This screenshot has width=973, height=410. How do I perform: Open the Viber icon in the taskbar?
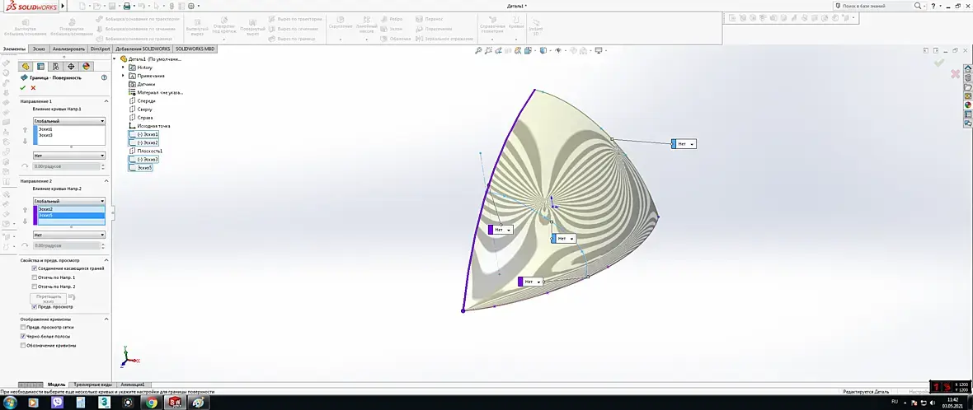tap(58, 403)
